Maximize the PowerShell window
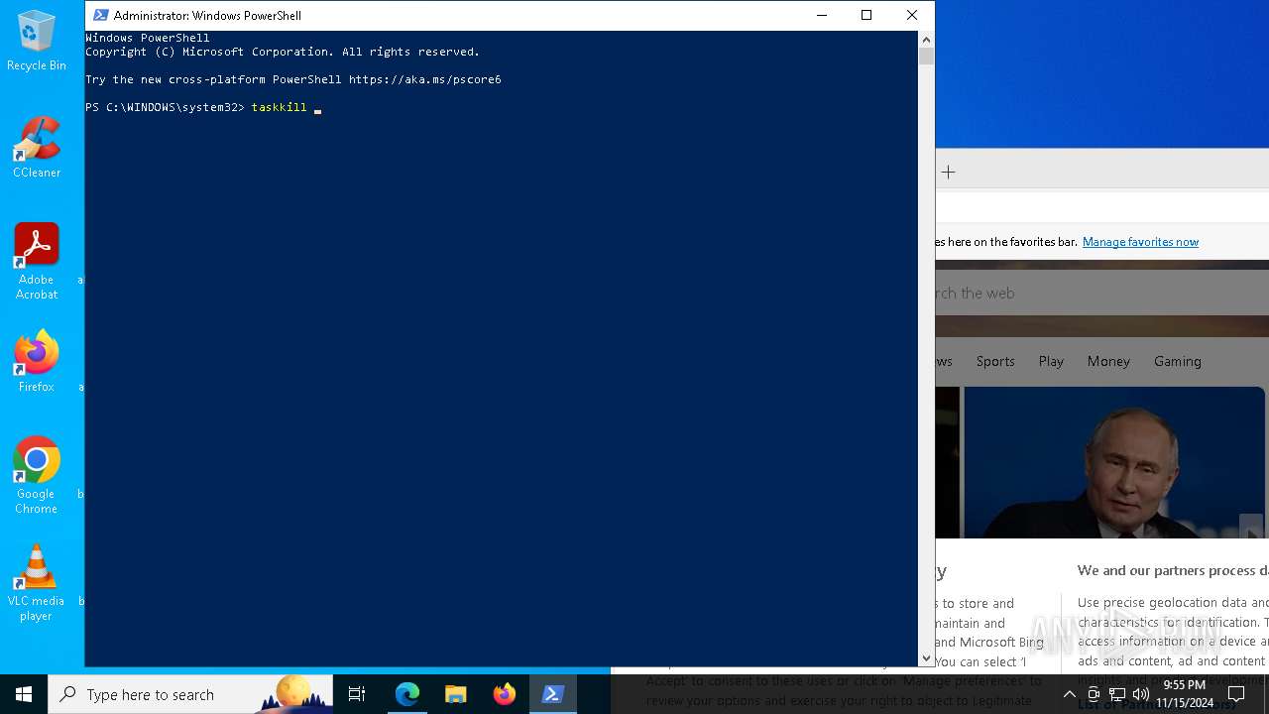This screenshot has width=1269, height=714. pyautogui.click(x=866, y=15)
